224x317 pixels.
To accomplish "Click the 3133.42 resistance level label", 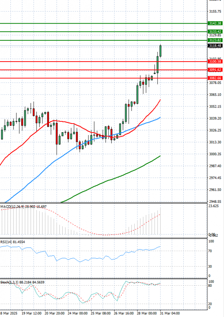I will [215, 31].
